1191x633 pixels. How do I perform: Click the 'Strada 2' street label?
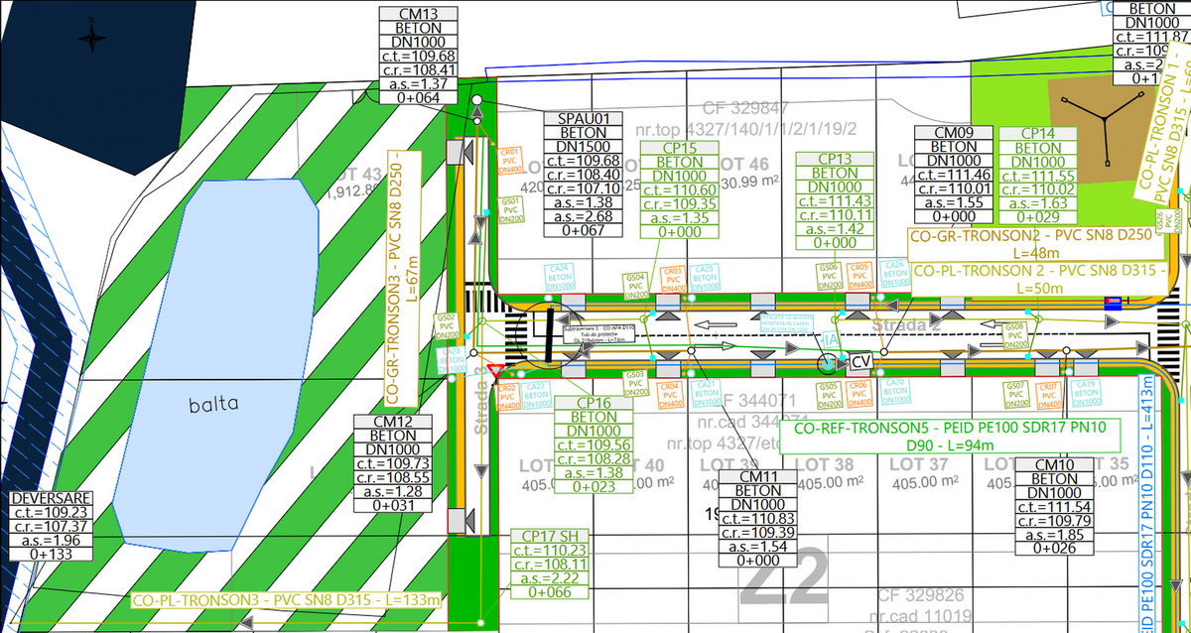pyautogui.click(x=904, y=324)
